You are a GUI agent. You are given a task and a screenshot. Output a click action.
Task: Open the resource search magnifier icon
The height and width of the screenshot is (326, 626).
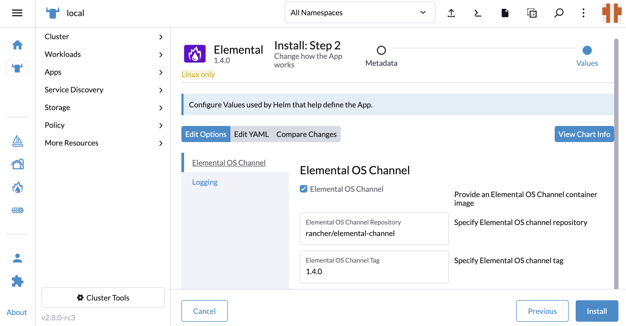pos(559,13)
